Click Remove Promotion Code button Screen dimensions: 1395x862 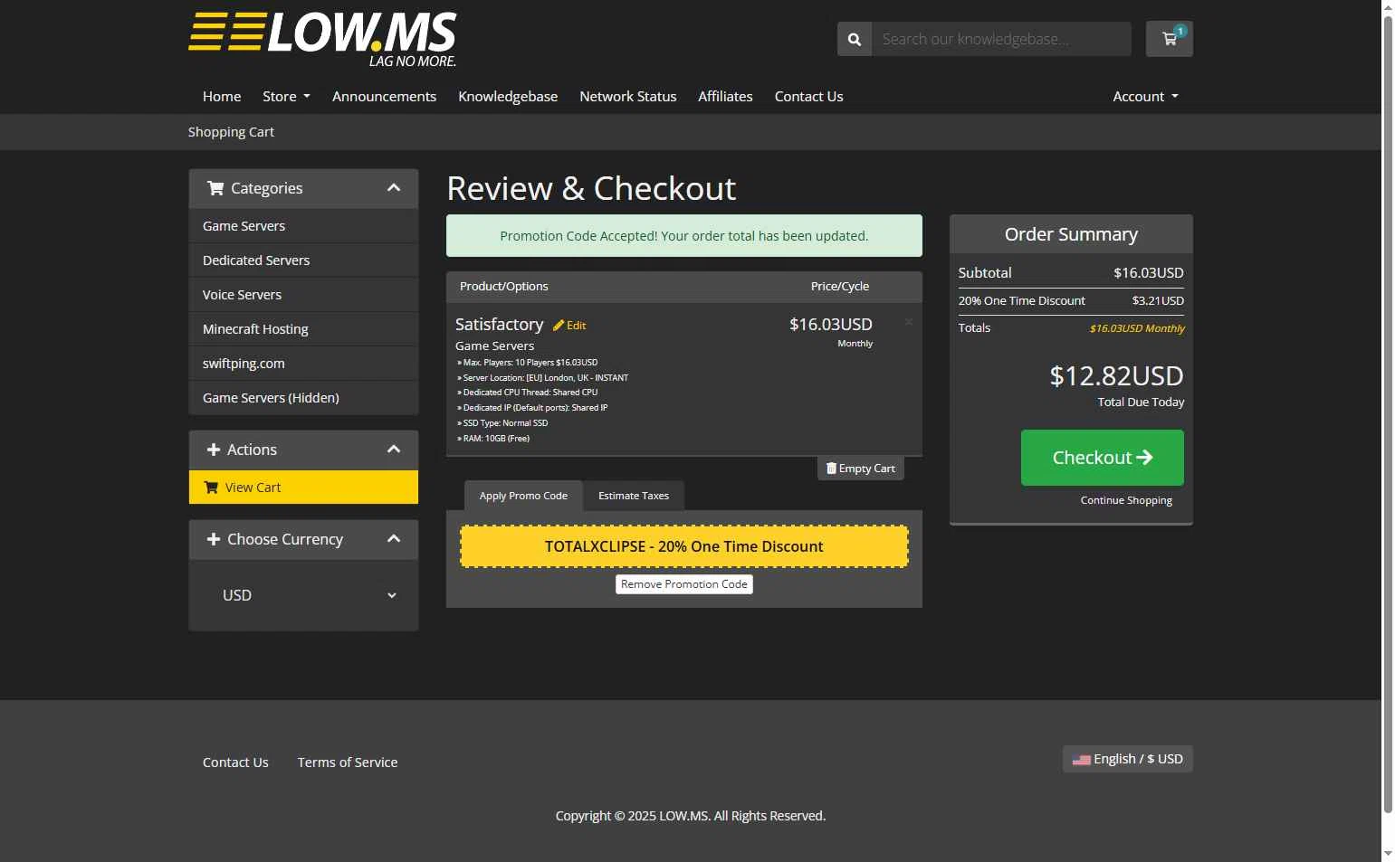[x=684, y=584]
